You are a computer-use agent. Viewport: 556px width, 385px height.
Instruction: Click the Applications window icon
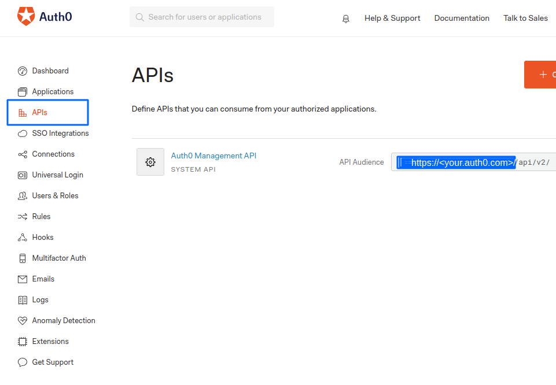tap(23, 92)
